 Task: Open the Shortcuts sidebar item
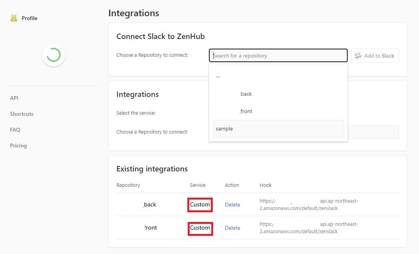[22, 114]
